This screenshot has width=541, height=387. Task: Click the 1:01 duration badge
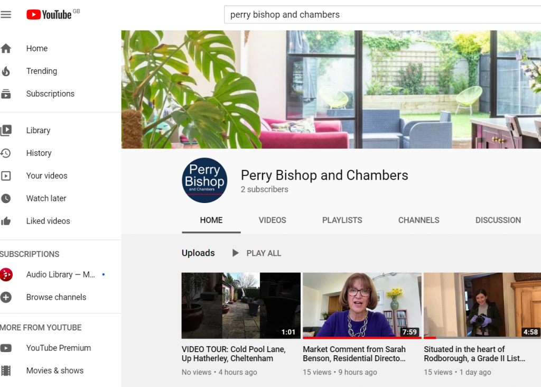point(288,332)
